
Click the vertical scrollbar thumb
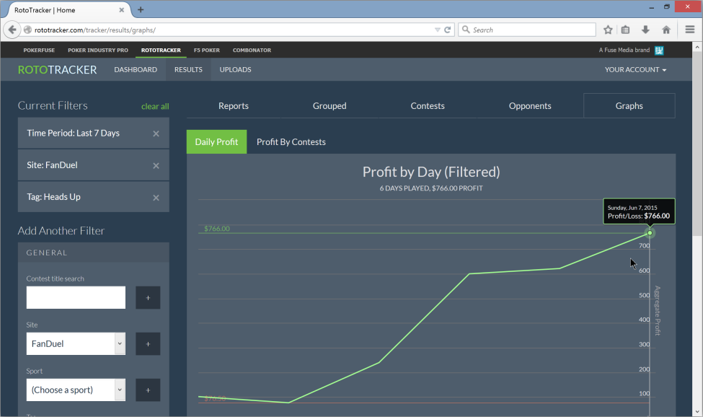[x=697, y=144]
